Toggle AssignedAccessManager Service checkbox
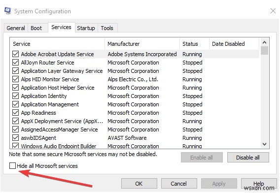Viewport: 280px width, 193px height. pyautogui.click(x=16, y=129)
